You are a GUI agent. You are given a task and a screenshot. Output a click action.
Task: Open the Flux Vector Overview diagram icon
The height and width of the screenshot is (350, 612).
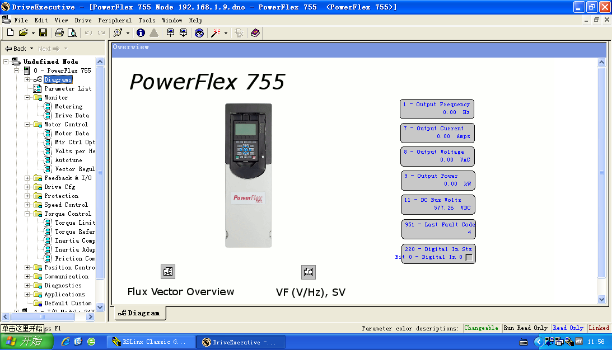[x=168, y=272]
